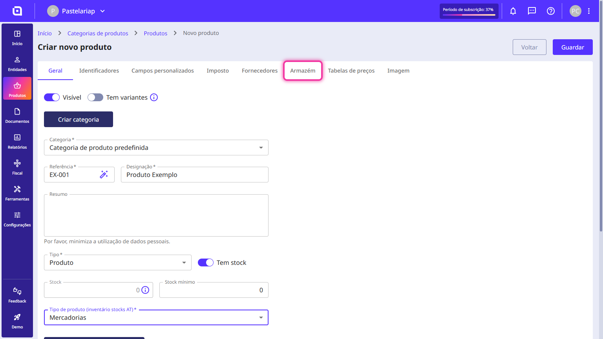Open Entidades in the sidebar

(x=17, y=64)
